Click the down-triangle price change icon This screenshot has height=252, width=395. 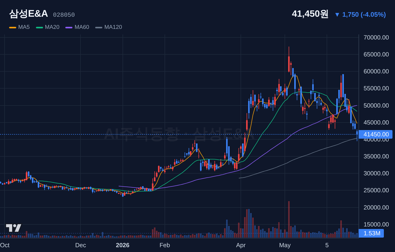click(x=337, y=15)
